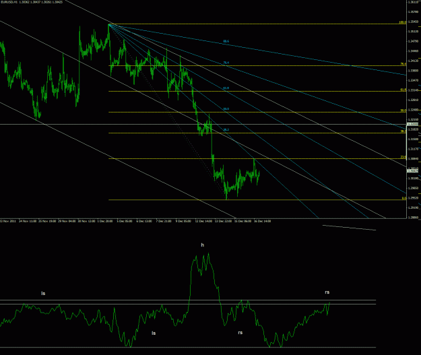Image resolution: width=421 pixels, height=355 pixels.
Task: Select the Fibonacci fan anchor at the swing high
Action: point(108,24)
